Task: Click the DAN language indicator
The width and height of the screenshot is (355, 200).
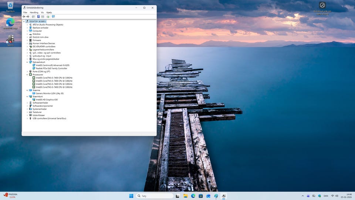Action: 326,196
